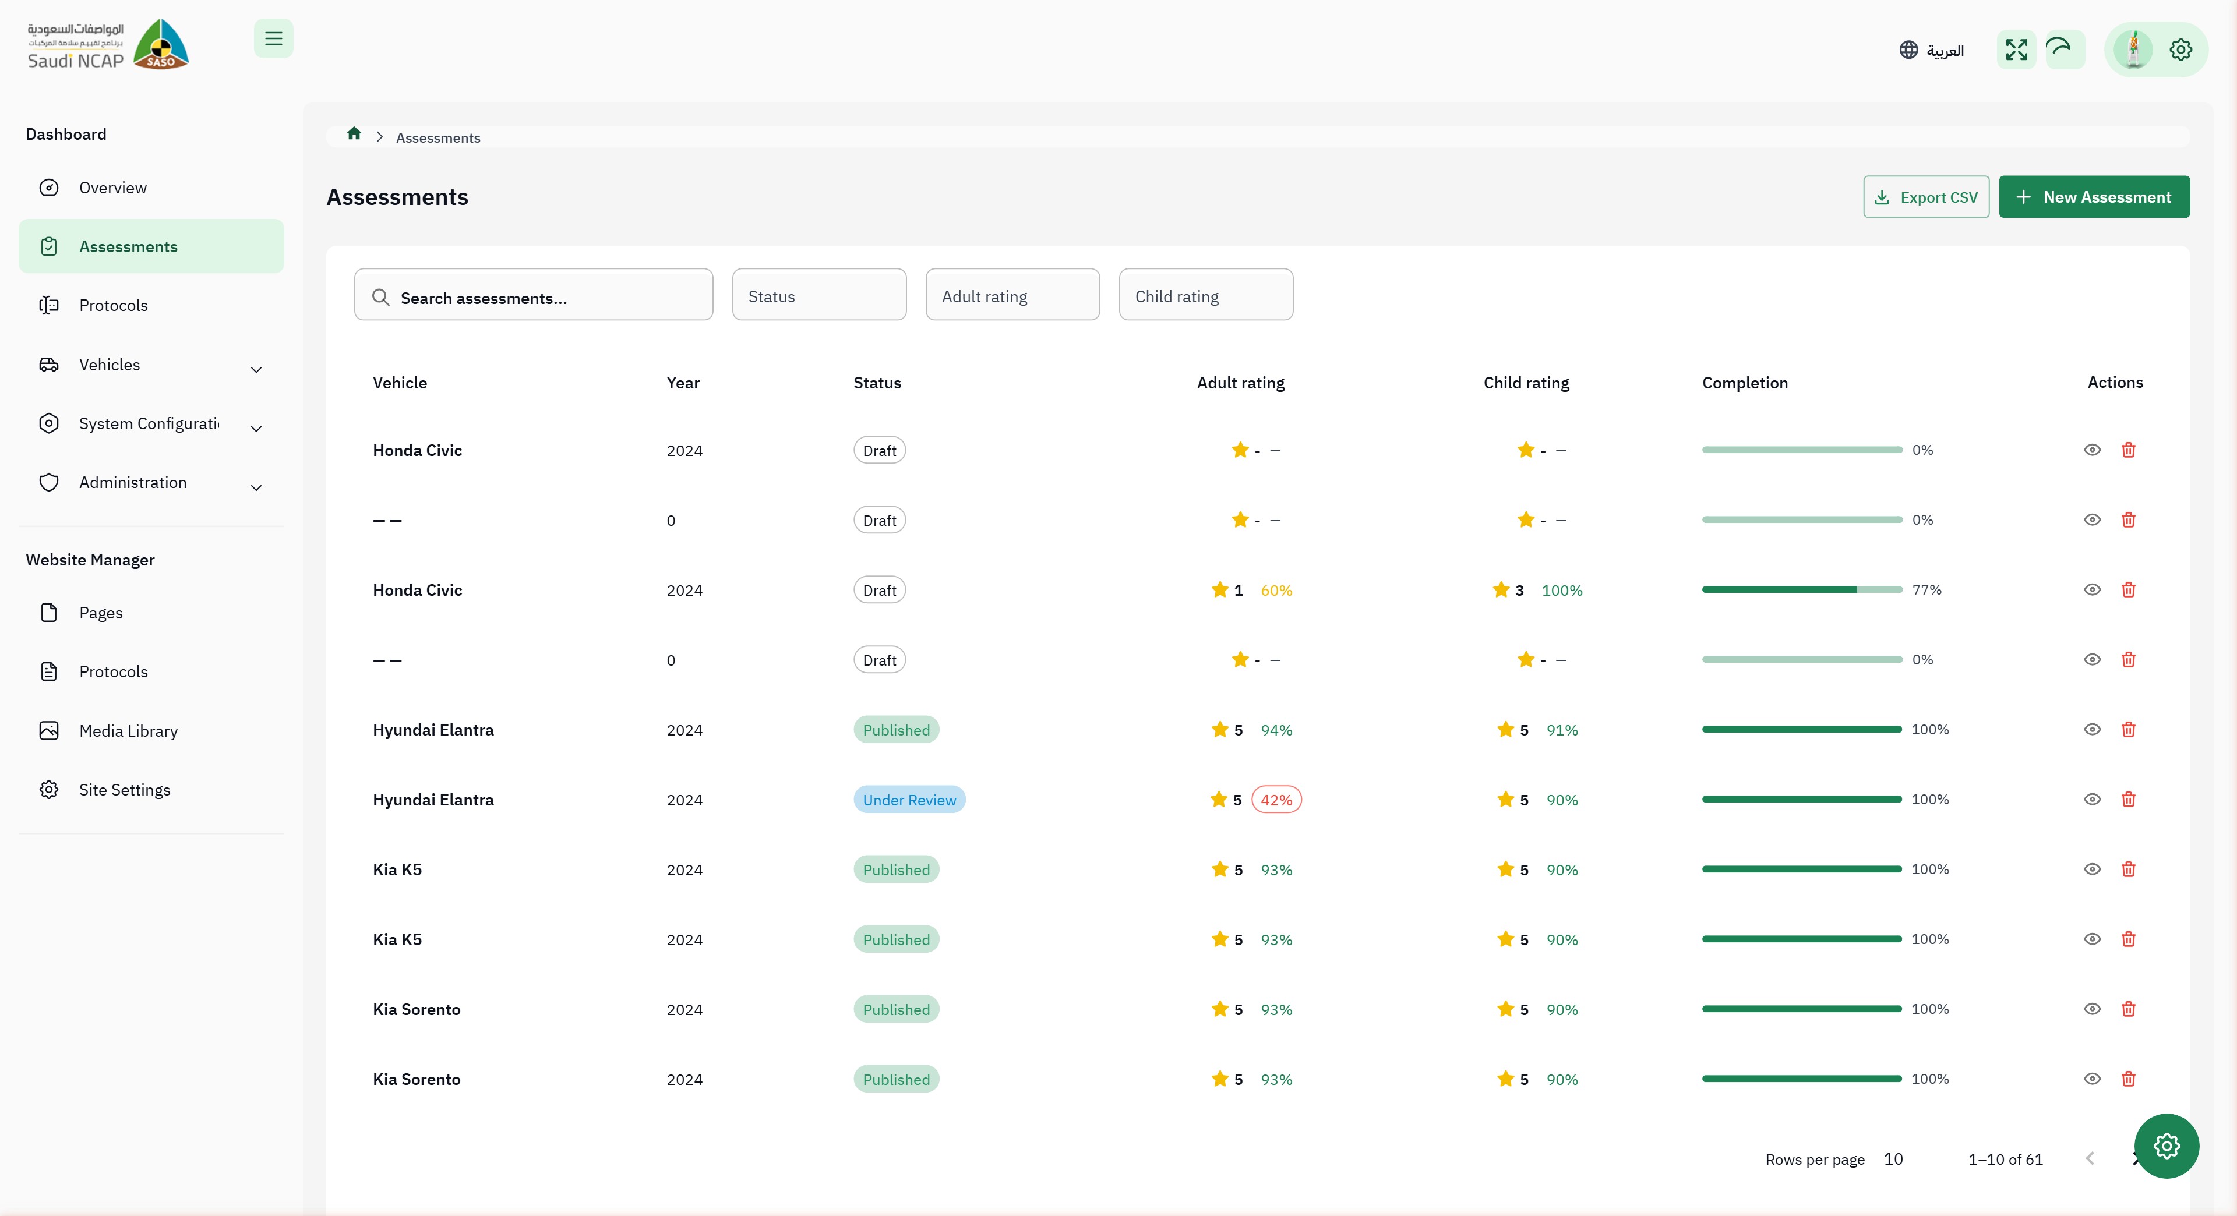Click the Assessments breadcrumb link
This screenshot has width=2237, height=1216.
point(437,138)
